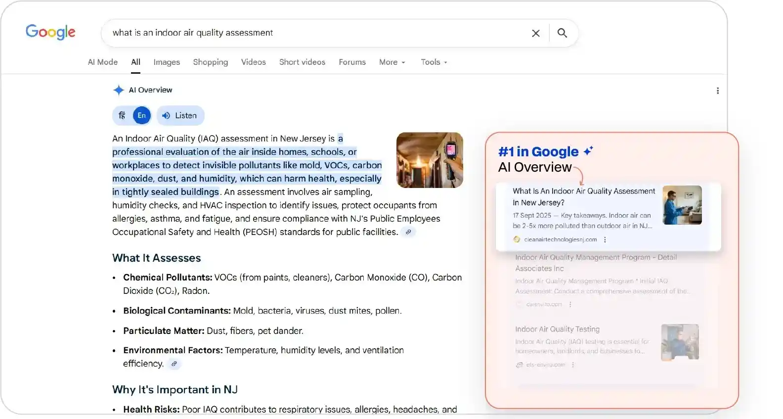
Task: Go to the Short videos tab
Action: click(x=302, y=62)
